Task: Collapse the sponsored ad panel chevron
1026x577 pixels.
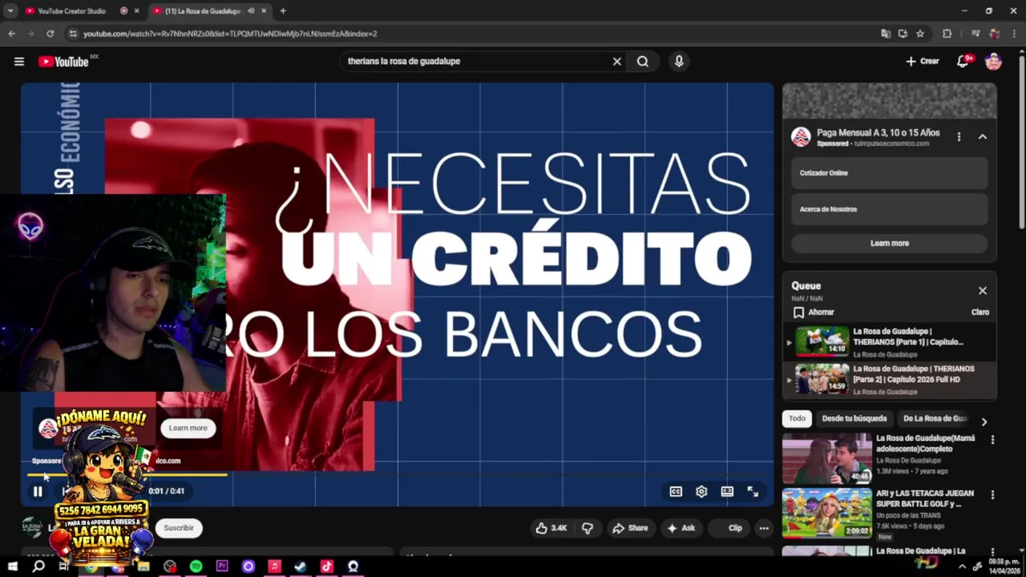Action: [x=983, y=137]
